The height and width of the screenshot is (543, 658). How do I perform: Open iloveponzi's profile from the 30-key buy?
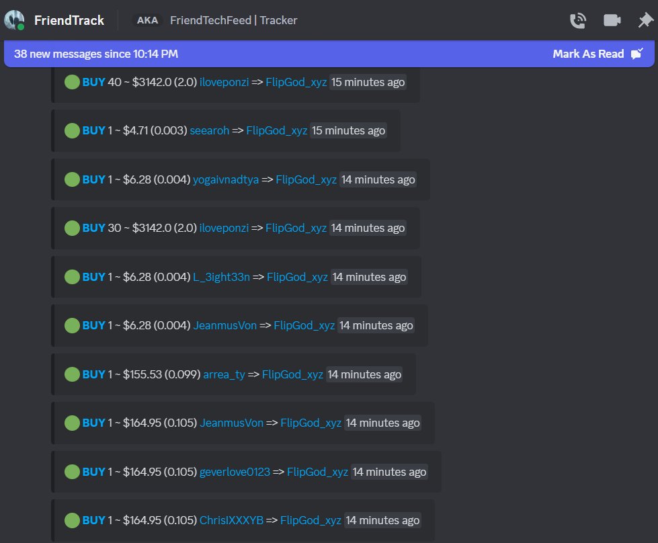(x=224, y=228)
